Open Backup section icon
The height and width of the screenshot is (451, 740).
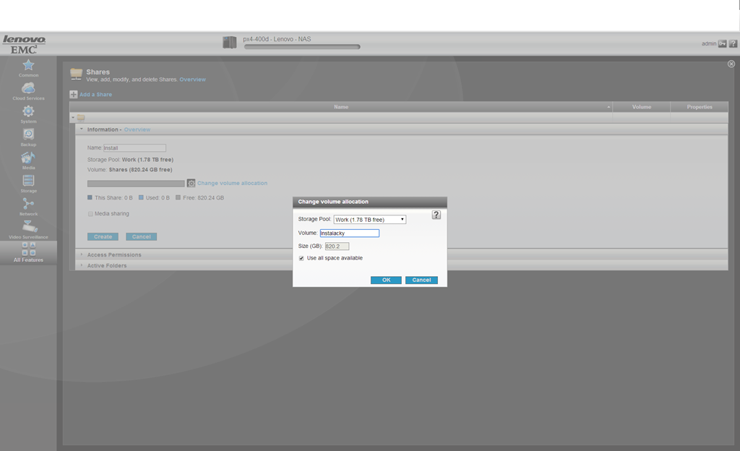[x=28, y=136]
